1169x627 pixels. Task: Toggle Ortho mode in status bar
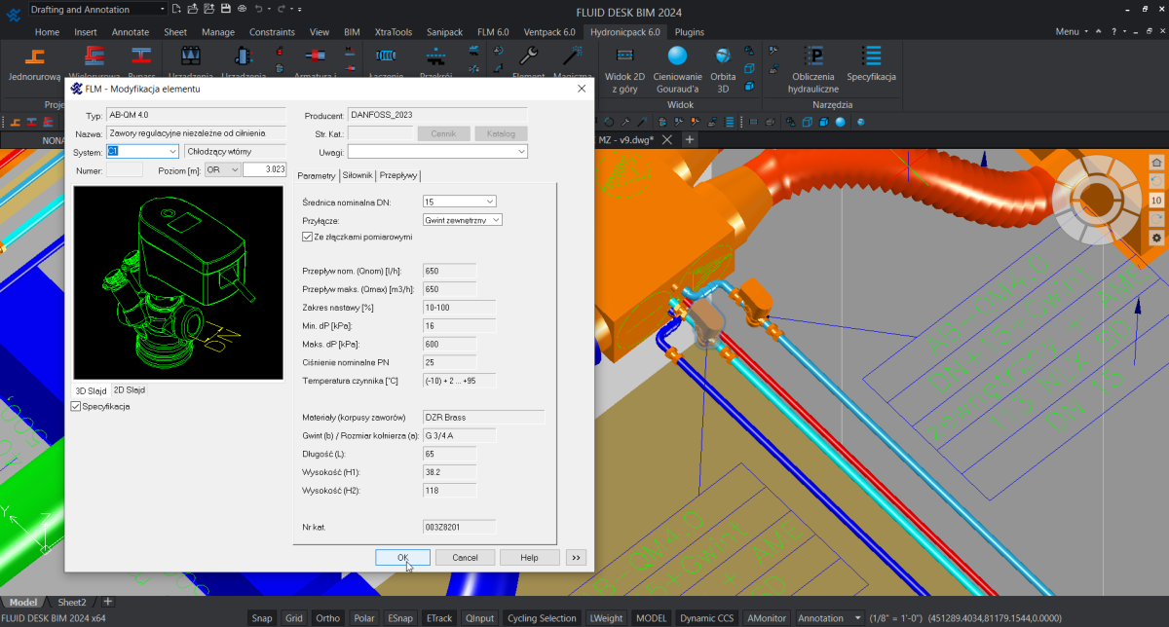[328, 618]
